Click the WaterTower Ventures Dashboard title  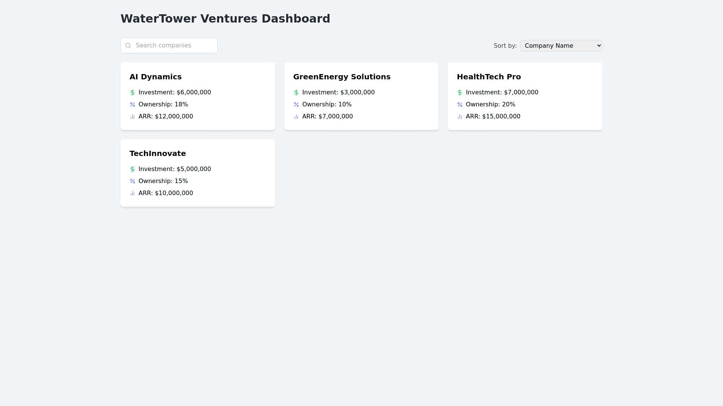point(225,19)
